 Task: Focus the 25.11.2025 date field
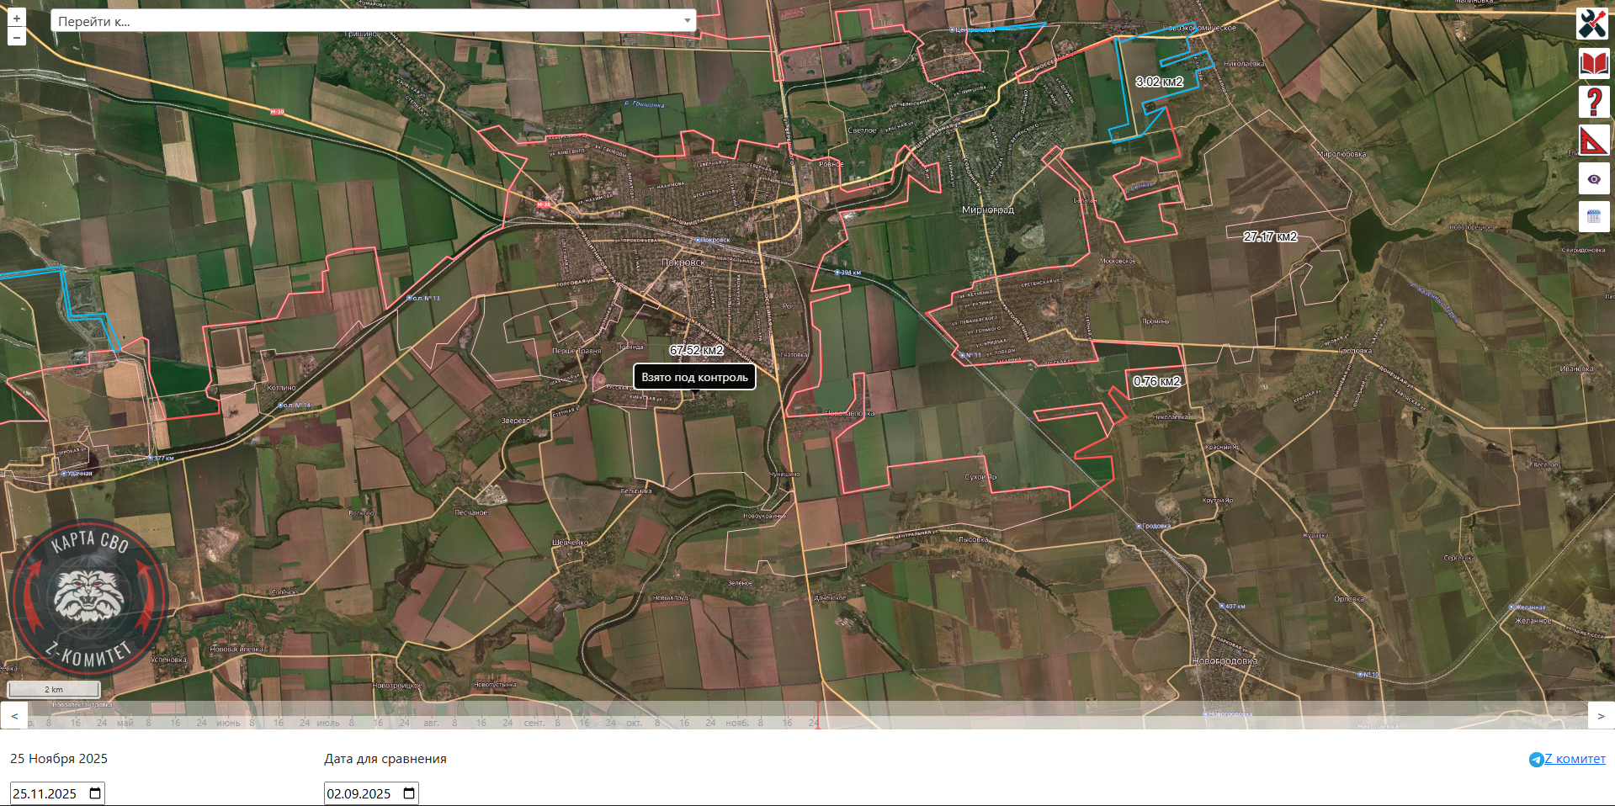pyautogui.click(x=57, y=793)
